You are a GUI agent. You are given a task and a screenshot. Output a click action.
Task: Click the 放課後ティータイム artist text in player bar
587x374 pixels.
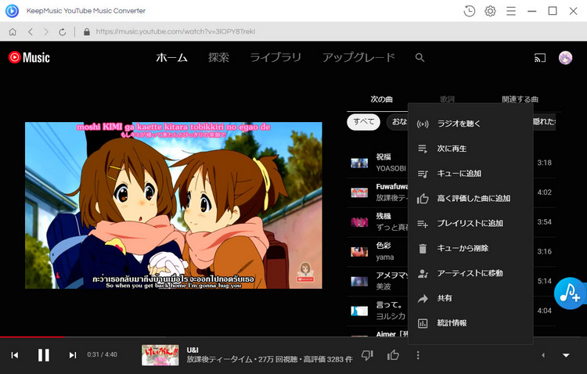(x=219, y=359)
